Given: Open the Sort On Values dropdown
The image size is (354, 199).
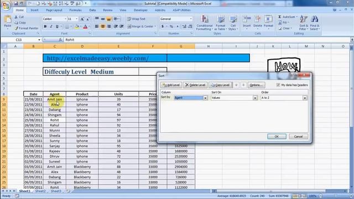Looking at the screenshot, I should (255, 98).
